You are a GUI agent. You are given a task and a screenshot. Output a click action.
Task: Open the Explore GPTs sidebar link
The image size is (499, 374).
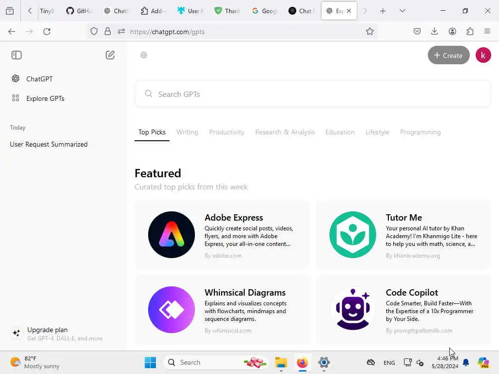point(45,98)
